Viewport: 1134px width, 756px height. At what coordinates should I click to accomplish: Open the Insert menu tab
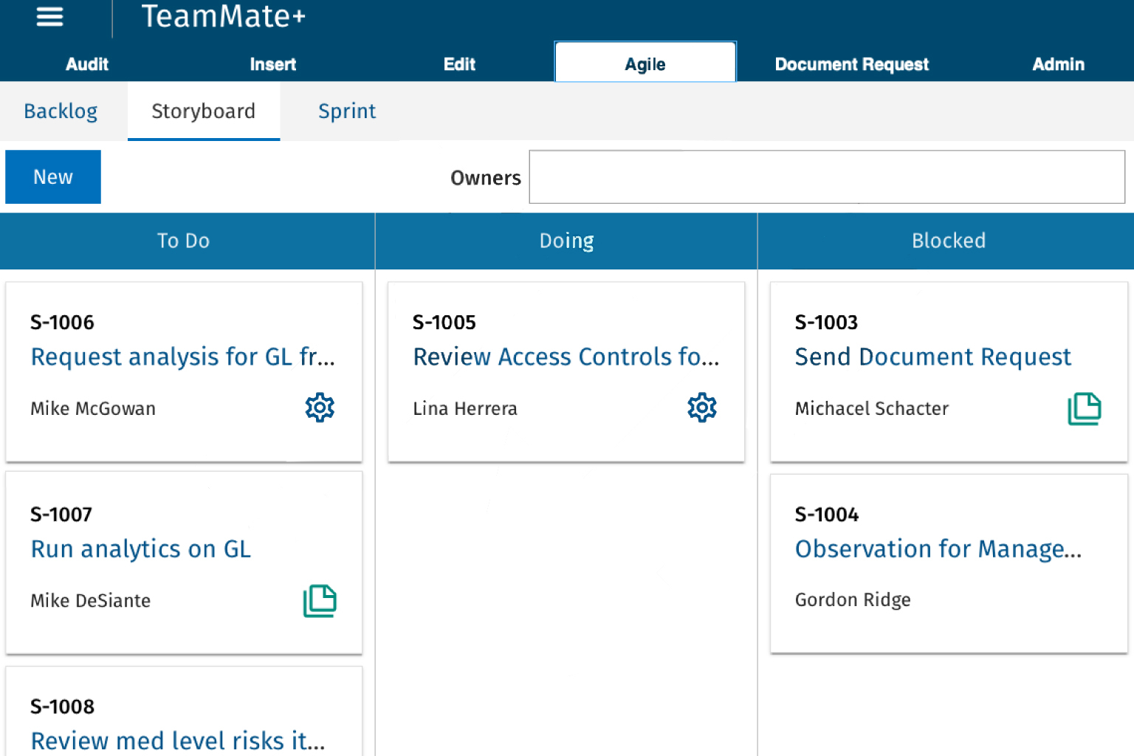click(x=272, y=64)
